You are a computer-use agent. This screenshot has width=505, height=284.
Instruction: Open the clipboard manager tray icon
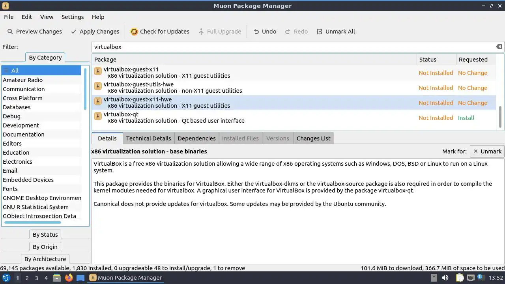(x=460, y=278)
